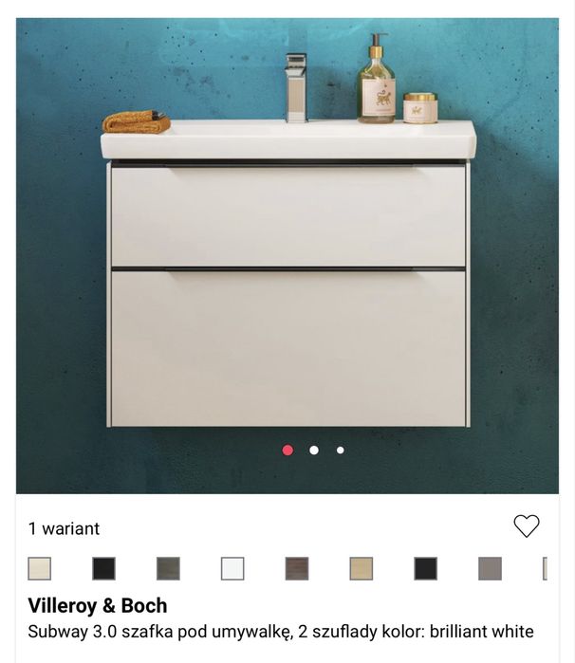Screen dimensions: 575x663
Task: Open Subway 3.0 szafka product title
Action: pyautogui.click(x=281, y=632)
